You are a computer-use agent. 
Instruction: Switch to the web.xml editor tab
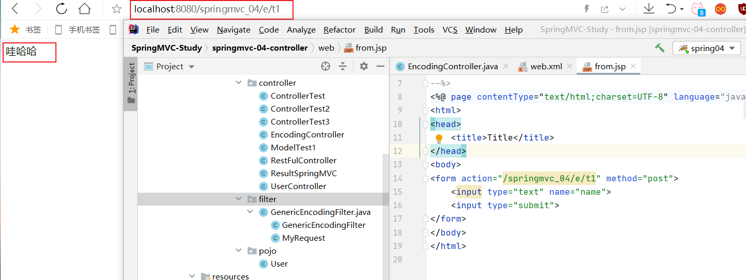point(546,66)
